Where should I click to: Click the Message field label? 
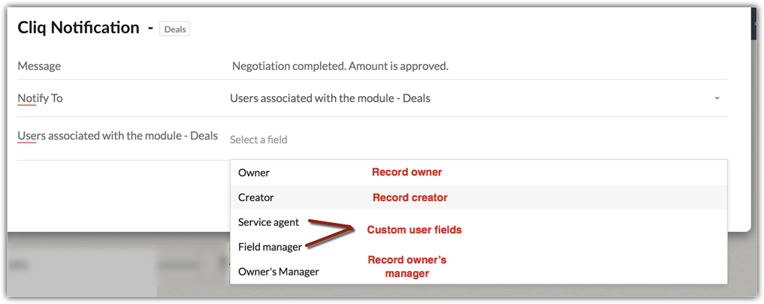pos(39,66)
